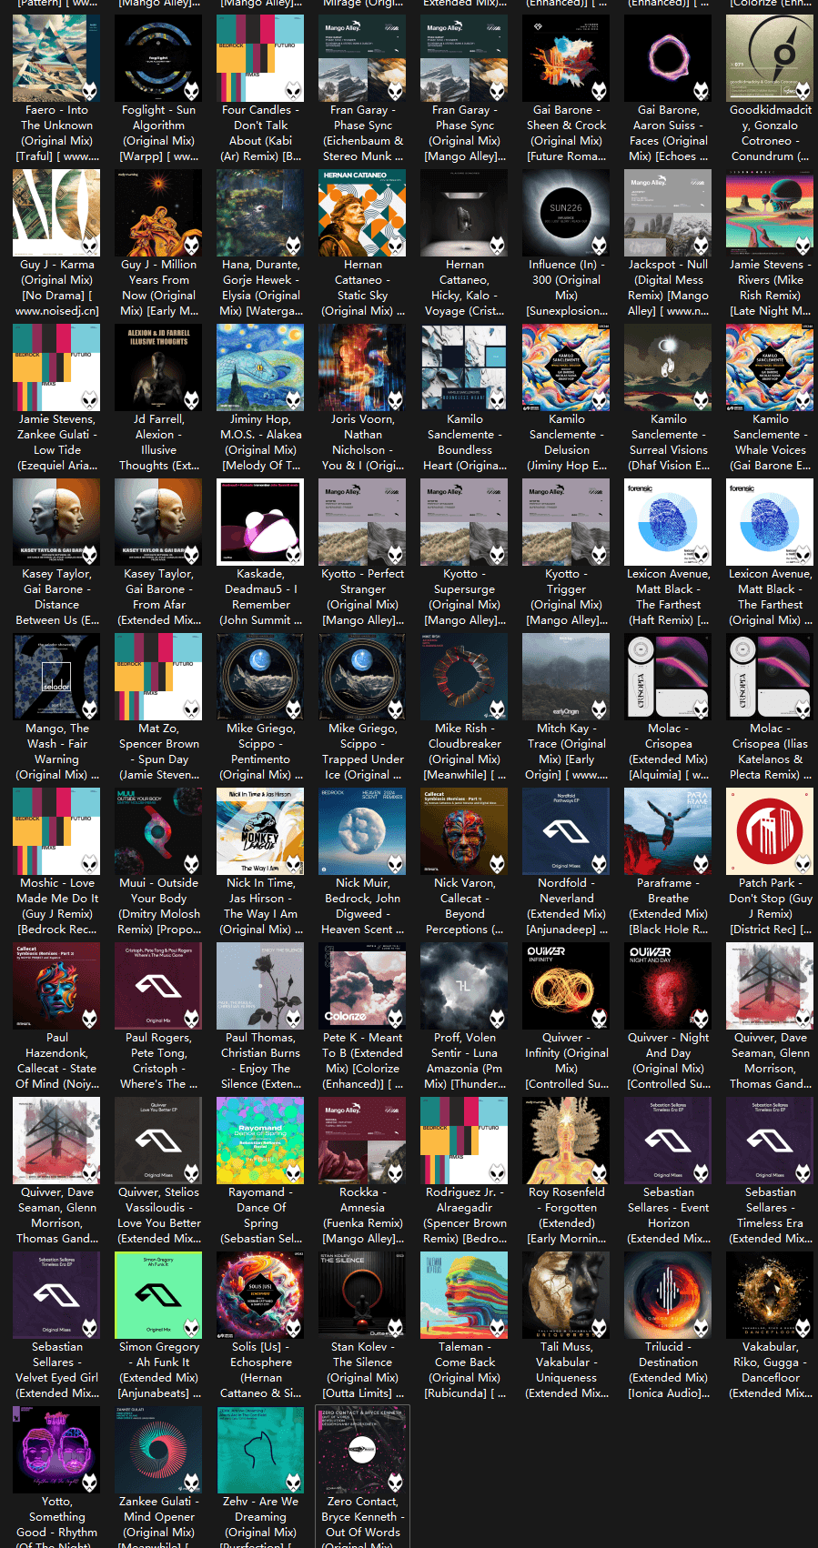Select the Goodkidmadcity - Conundrum cover icon
The height and width of the screenshot is (1548, 818).
(770, 58)
